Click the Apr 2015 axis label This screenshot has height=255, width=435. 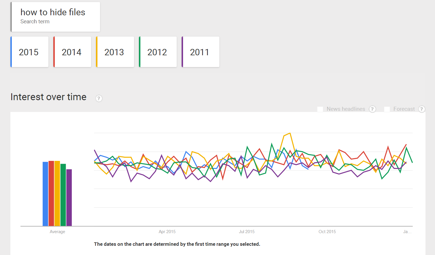tap(167, 232)
